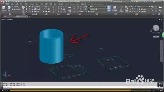Activate the Presspull (按住并拖动) tool
The image size is (164, 92).
click(x=16, y=9)
